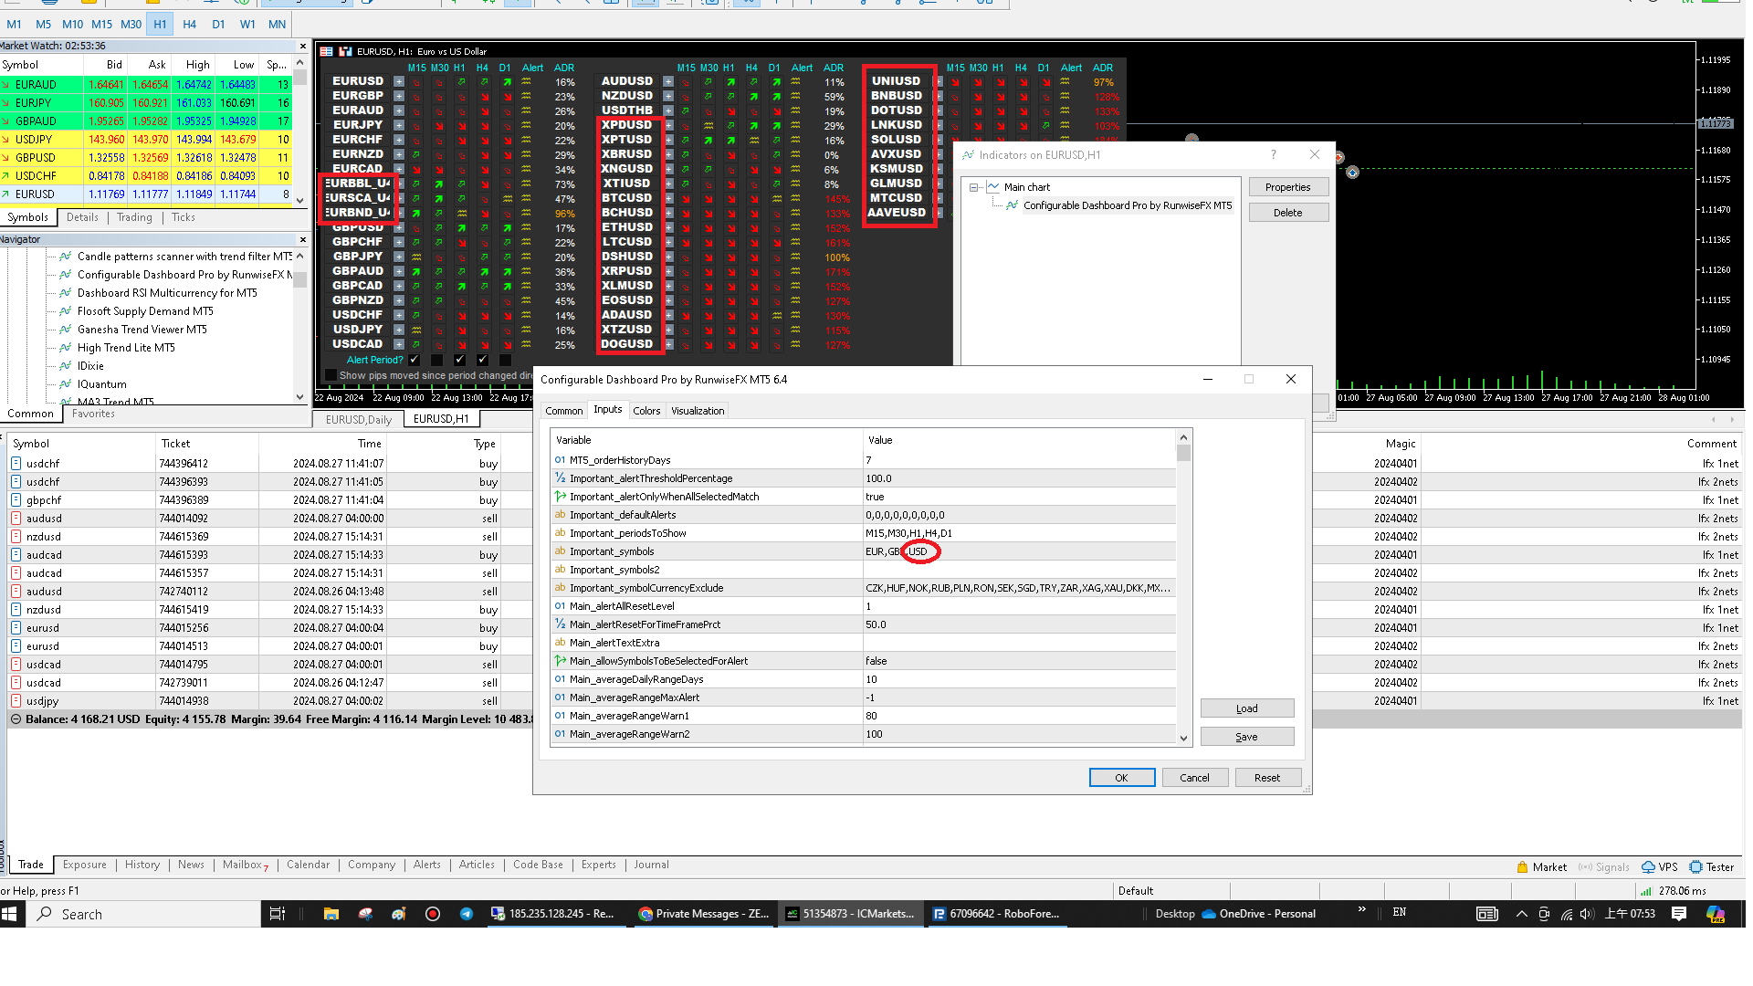Click Candle patterns scanner indicator icon

click(x=65, y=257)
